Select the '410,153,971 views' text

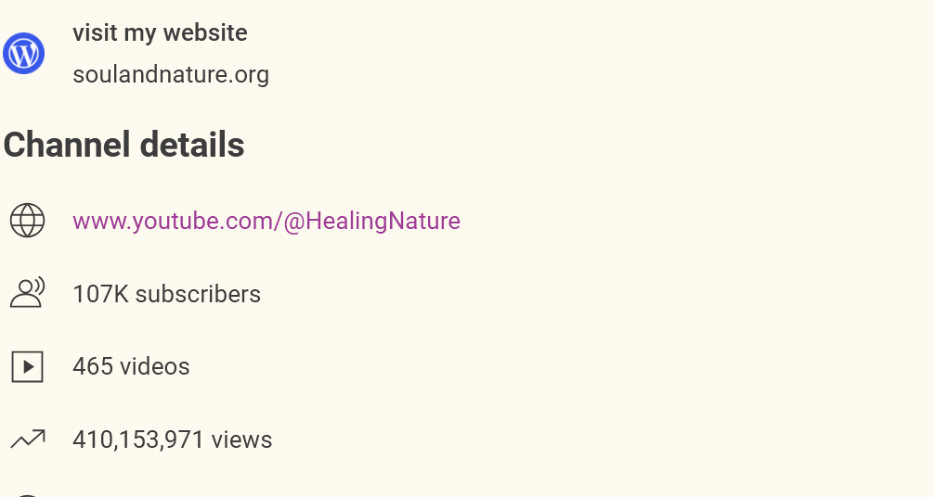[172, 440]
